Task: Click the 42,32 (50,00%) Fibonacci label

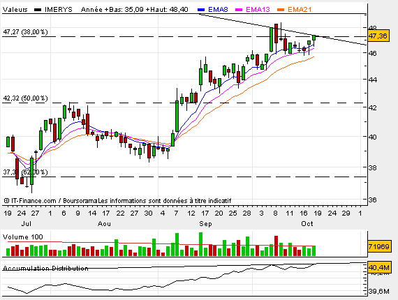Action: [25, 98]
